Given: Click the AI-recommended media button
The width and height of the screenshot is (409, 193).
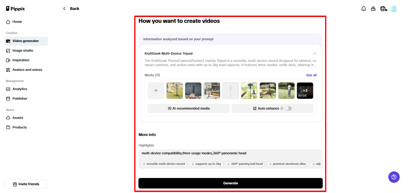Looking at the screenshot, I should click(188, 108).
